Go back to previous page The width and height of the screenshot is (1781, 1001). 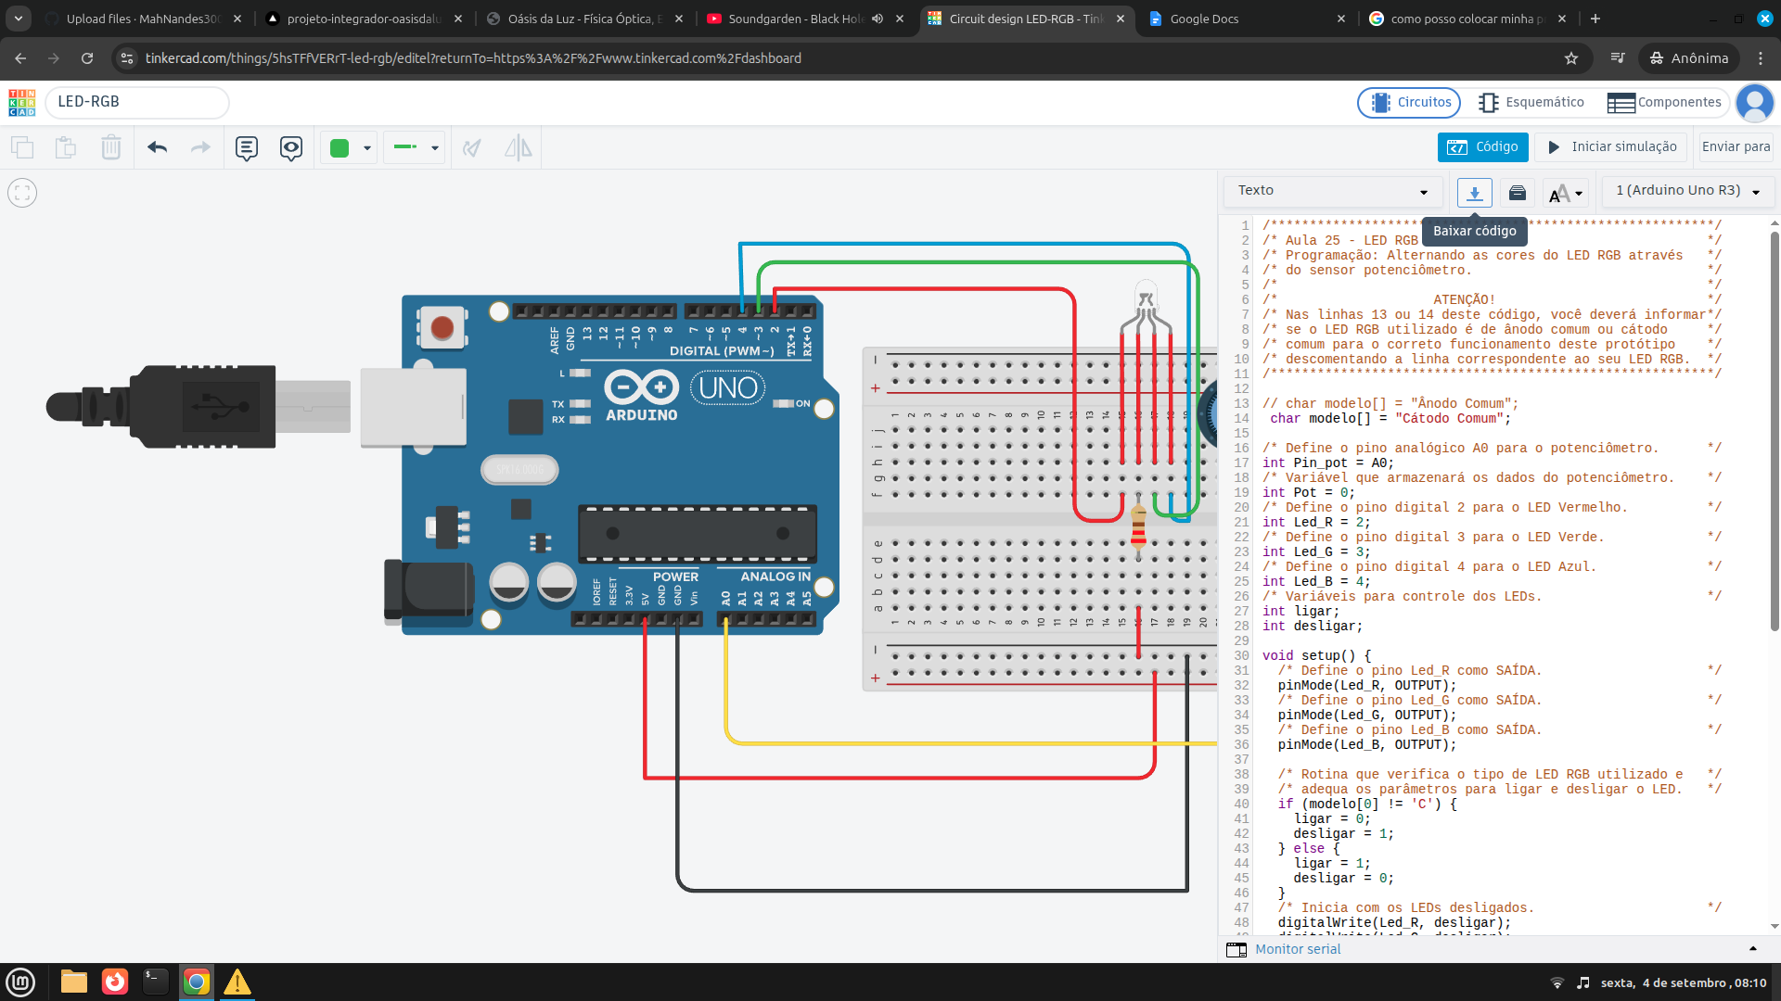tap(20, 58)
